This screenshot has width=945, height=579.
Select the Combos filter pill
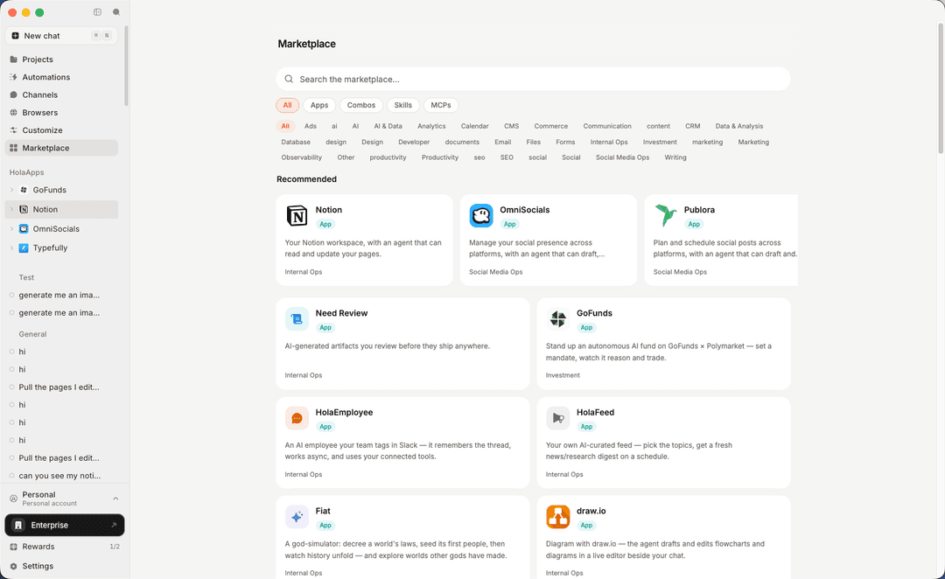(x=361, y=105)
